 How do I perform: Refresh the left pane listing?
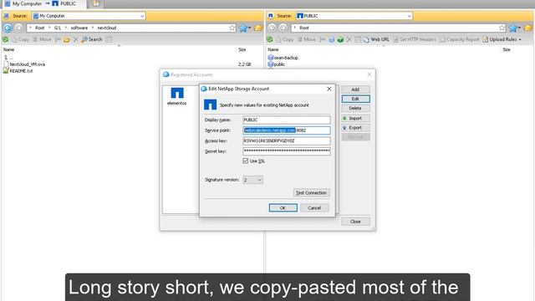click(5, 39)
